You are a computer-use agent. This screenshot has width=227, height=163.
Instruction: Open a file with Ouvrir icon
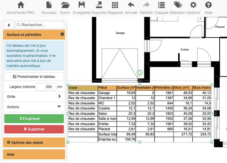[65, 5]
